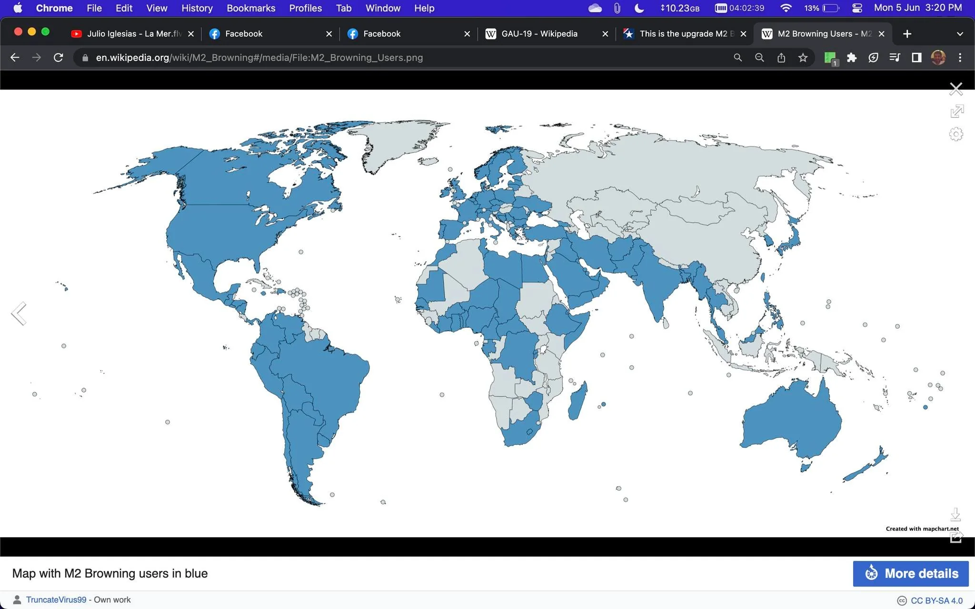Open the Extensions puzzle icon

click(x=852, y=58)
